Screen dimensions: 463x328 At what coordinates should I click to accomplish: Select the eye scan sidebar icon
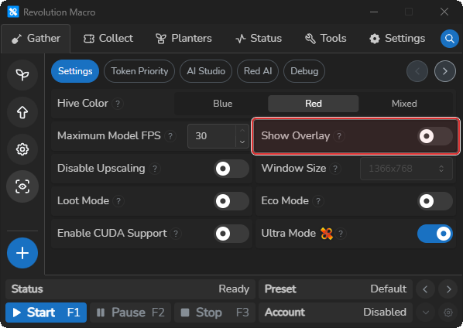(x=22, y=186)
